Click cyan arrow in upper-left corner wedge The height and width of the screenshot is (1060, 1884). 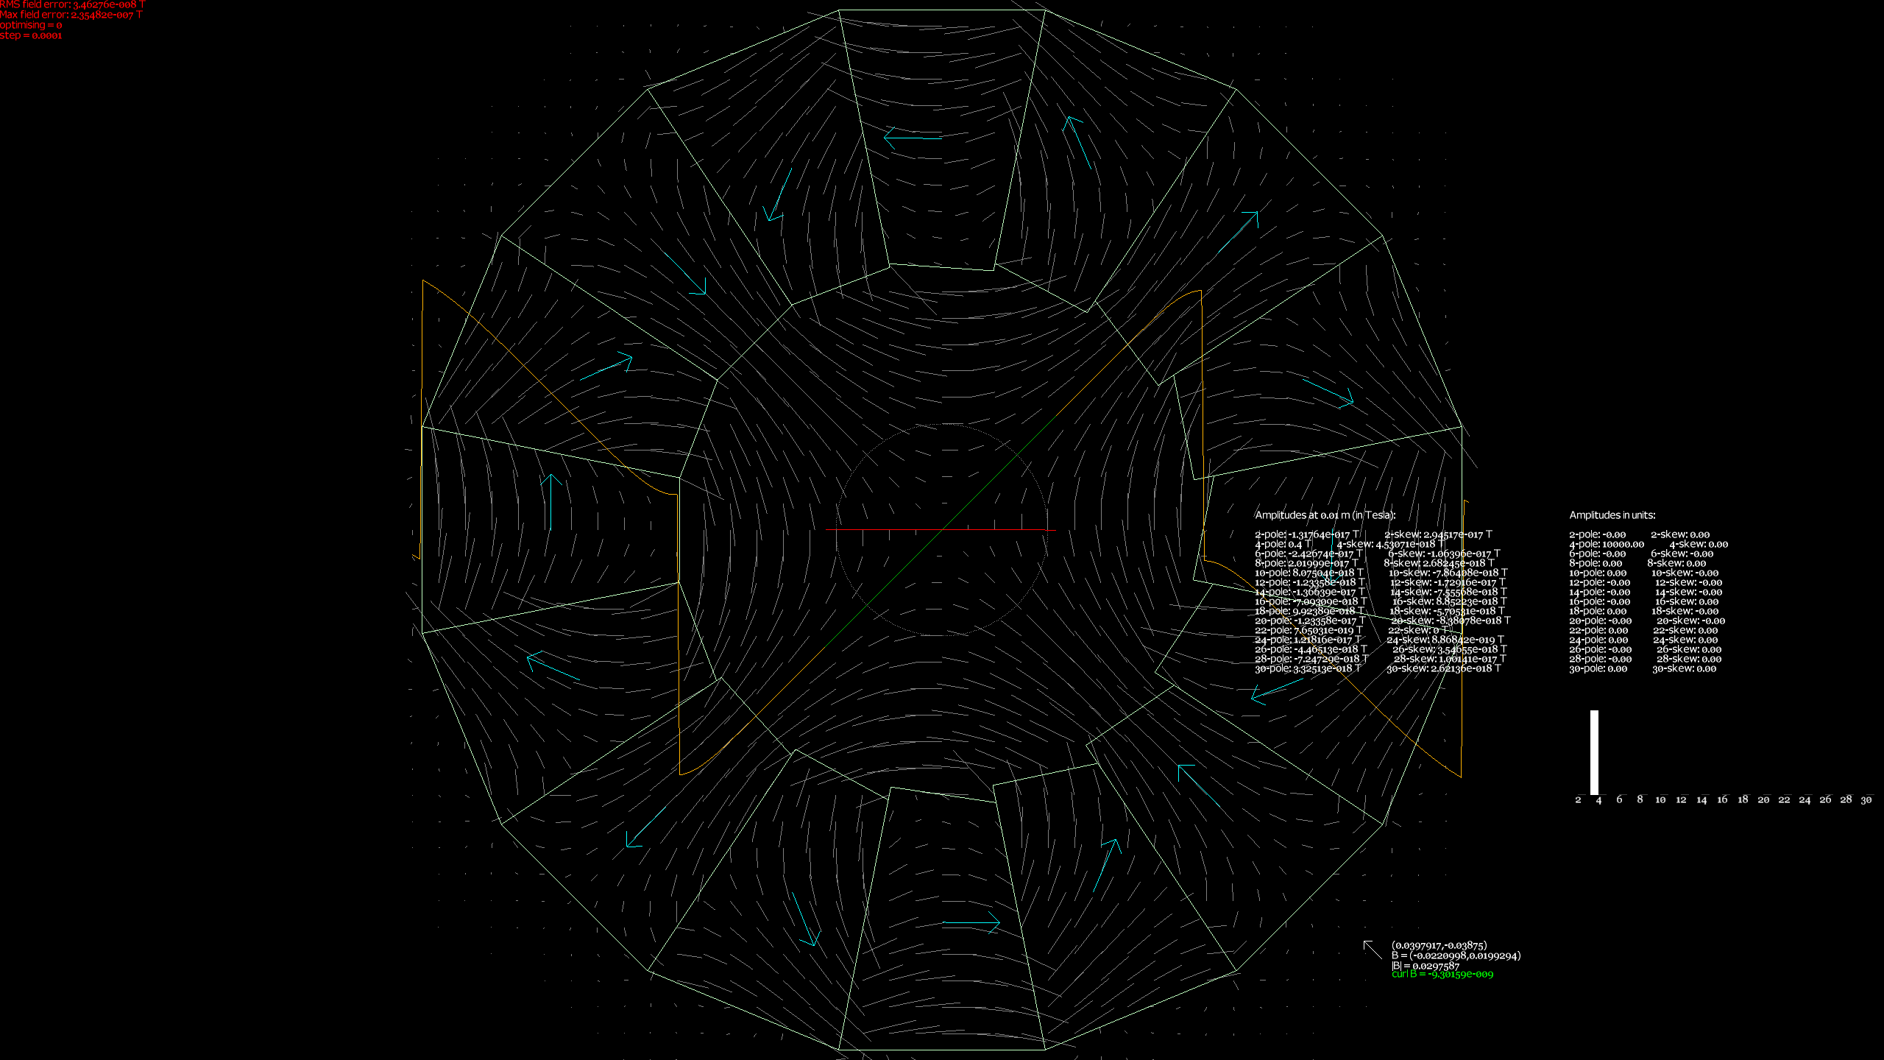click(686, 274)
